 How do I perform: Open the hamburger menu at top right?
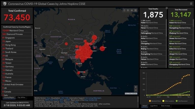191,4
